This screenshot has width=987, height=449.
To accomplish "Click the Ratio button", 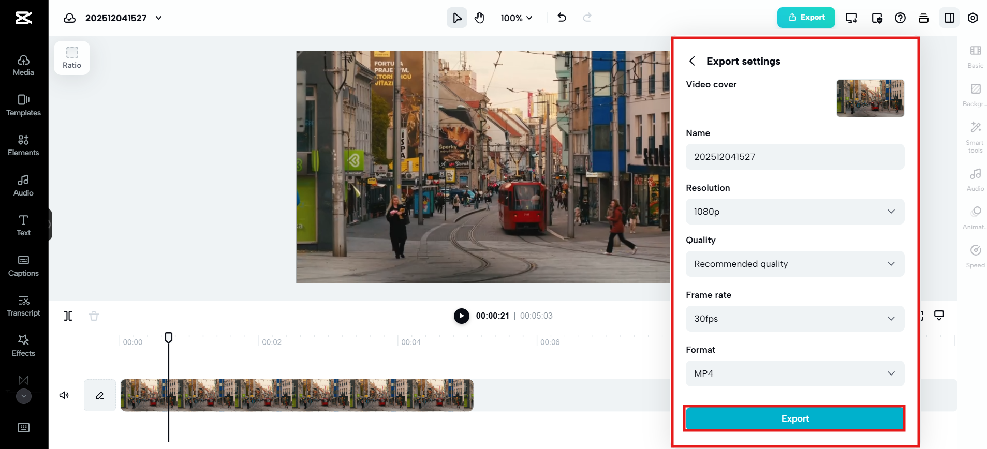I will pos(72,58).
